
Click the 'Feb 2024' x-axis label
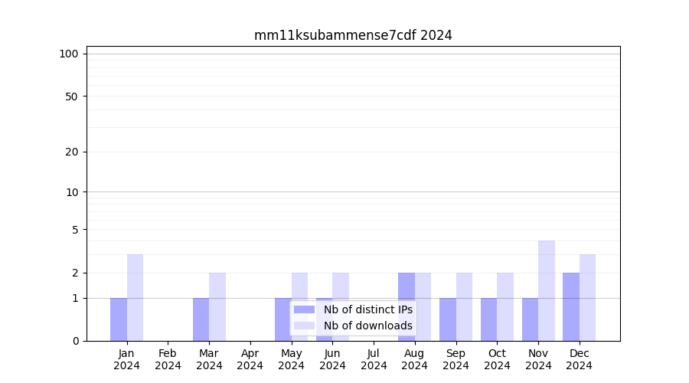[168, 359]
